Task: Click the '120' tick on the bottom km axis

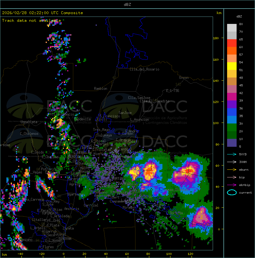Action: tap(190, 254)
